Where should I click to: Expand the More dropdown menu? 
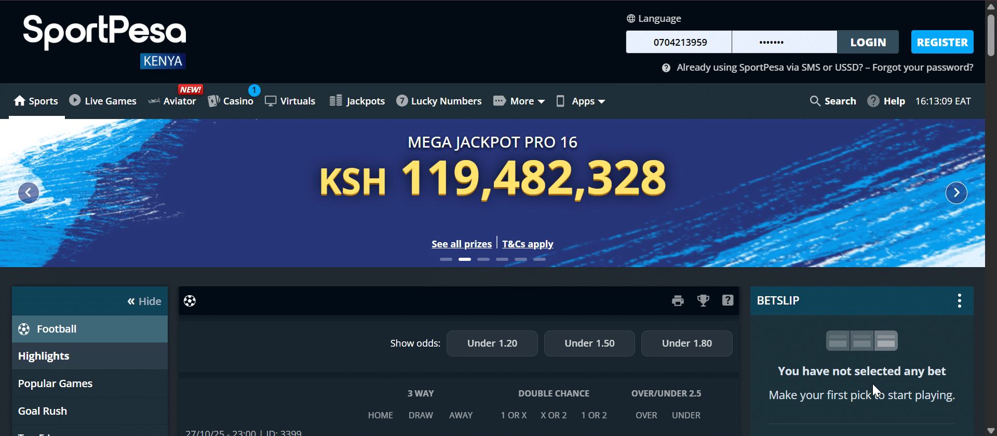(519, 101)
